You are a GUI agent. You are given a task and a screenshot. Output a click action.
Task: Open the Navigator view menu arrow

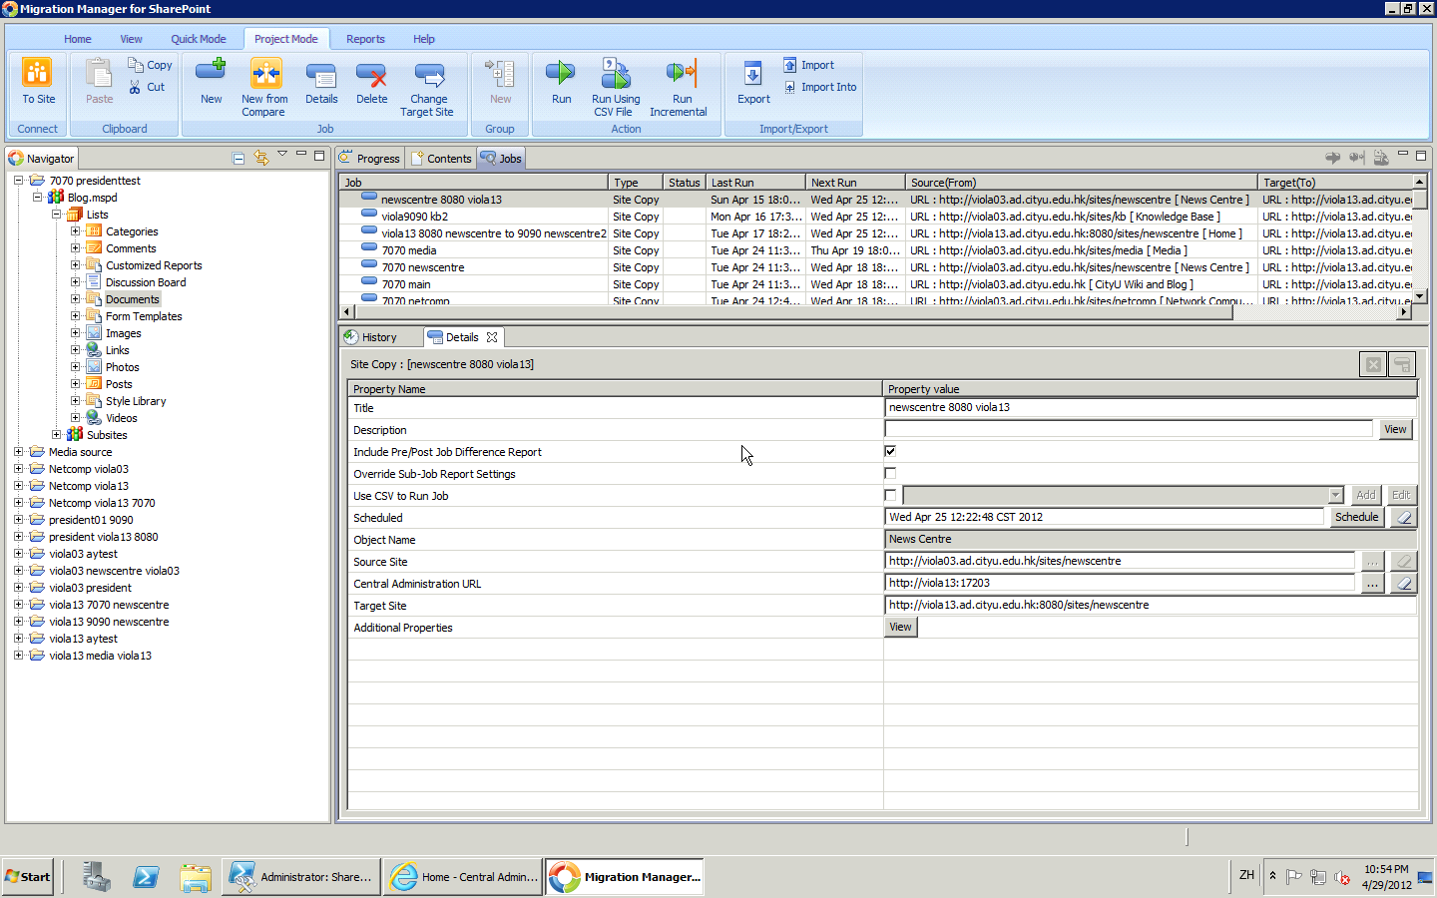pos(282,155)
